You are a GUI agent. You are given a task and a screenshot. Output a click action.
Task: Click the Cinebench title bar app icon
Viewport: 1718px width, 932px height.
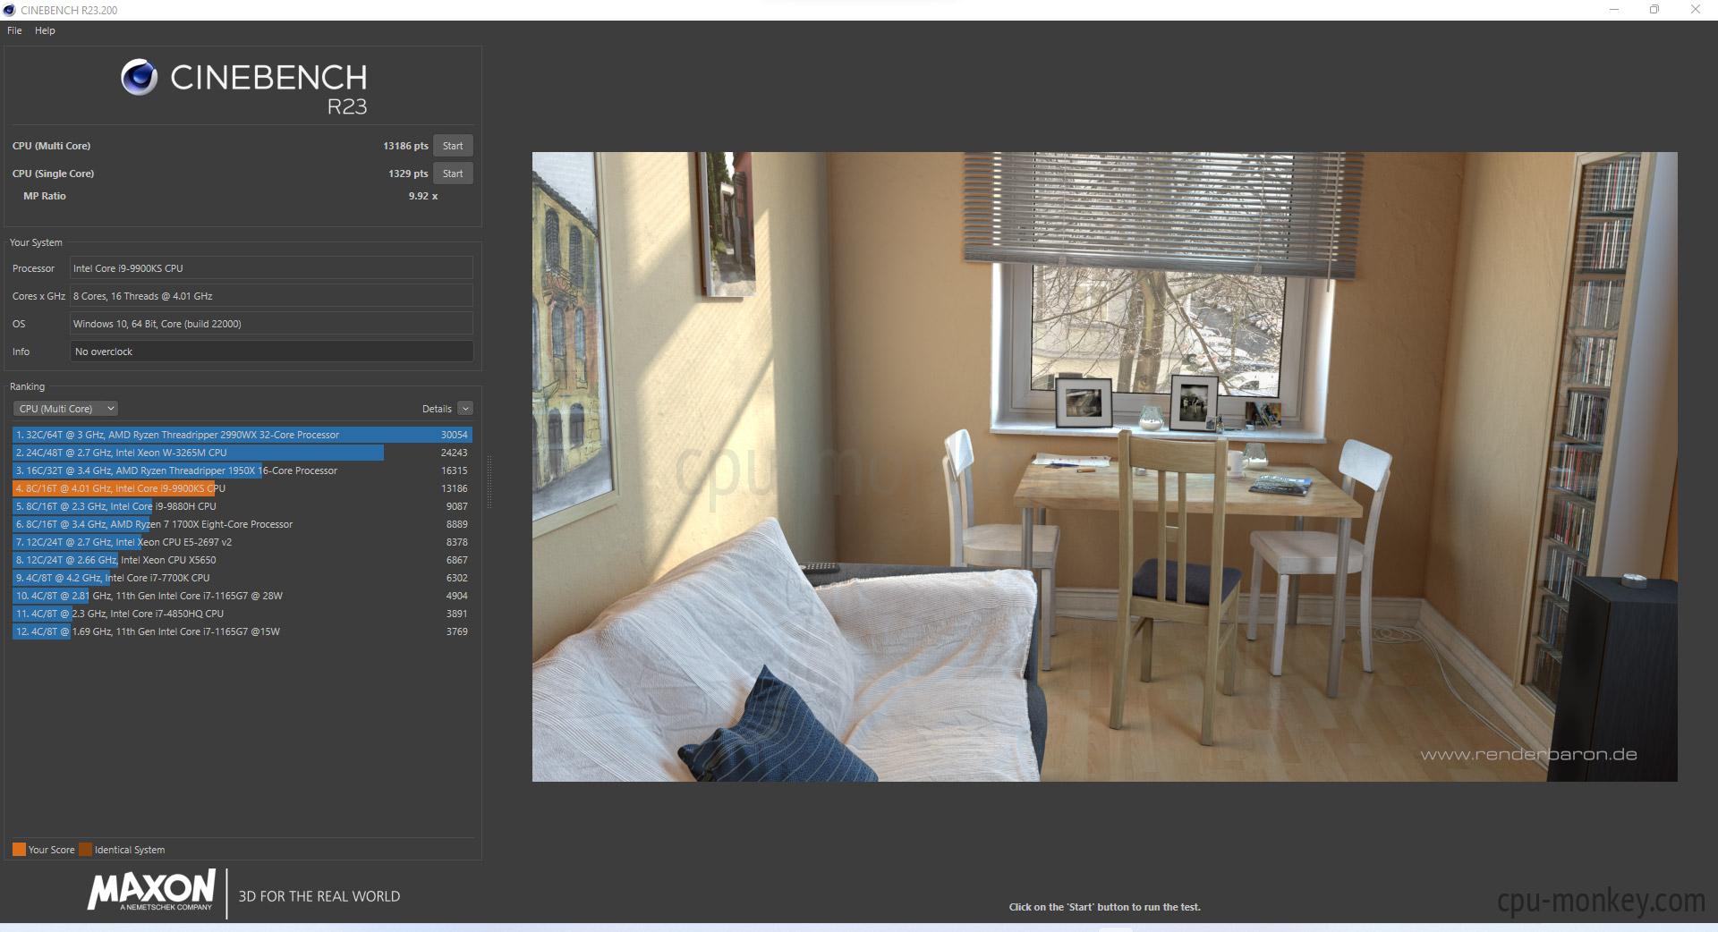coord(9,10)
